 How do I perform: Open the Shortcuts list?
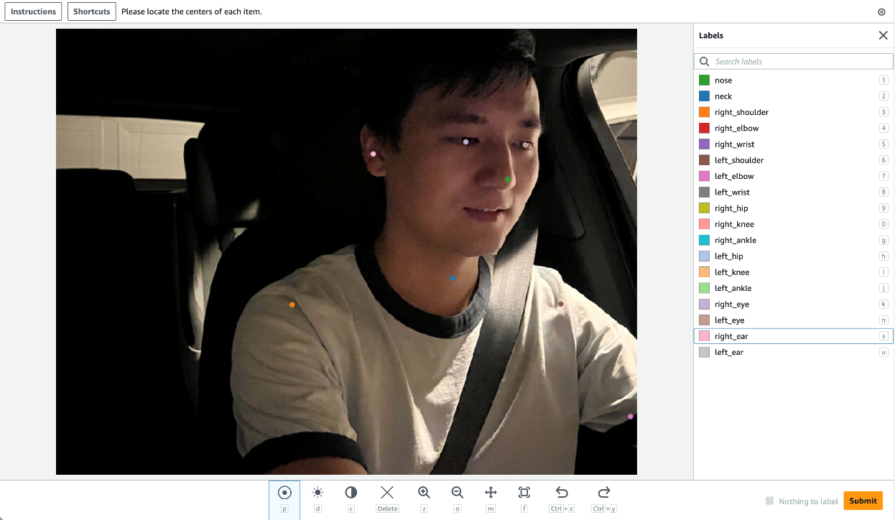[x=92, y=11]
